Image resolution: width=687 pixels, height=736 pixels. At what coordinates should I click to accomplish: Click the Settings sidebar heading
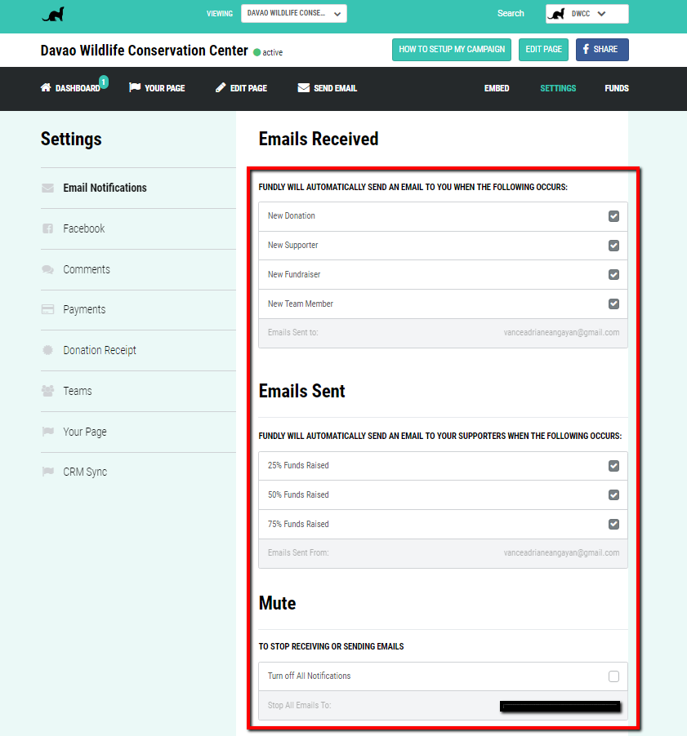pyautogui.click(x=71, y=139)
